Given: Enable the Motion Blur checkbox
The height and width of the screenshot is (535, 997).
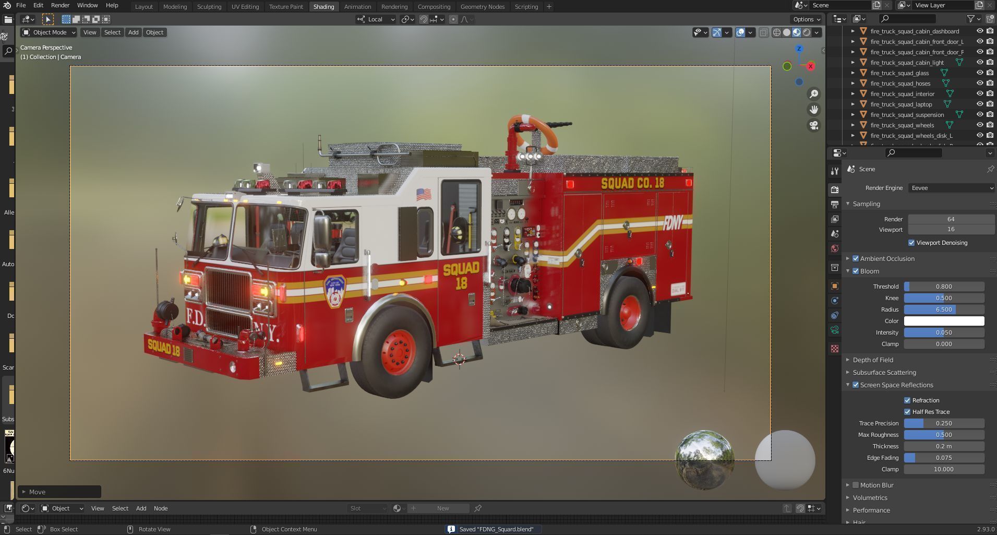Looking at the screenshot, I should tap(856, 485).
